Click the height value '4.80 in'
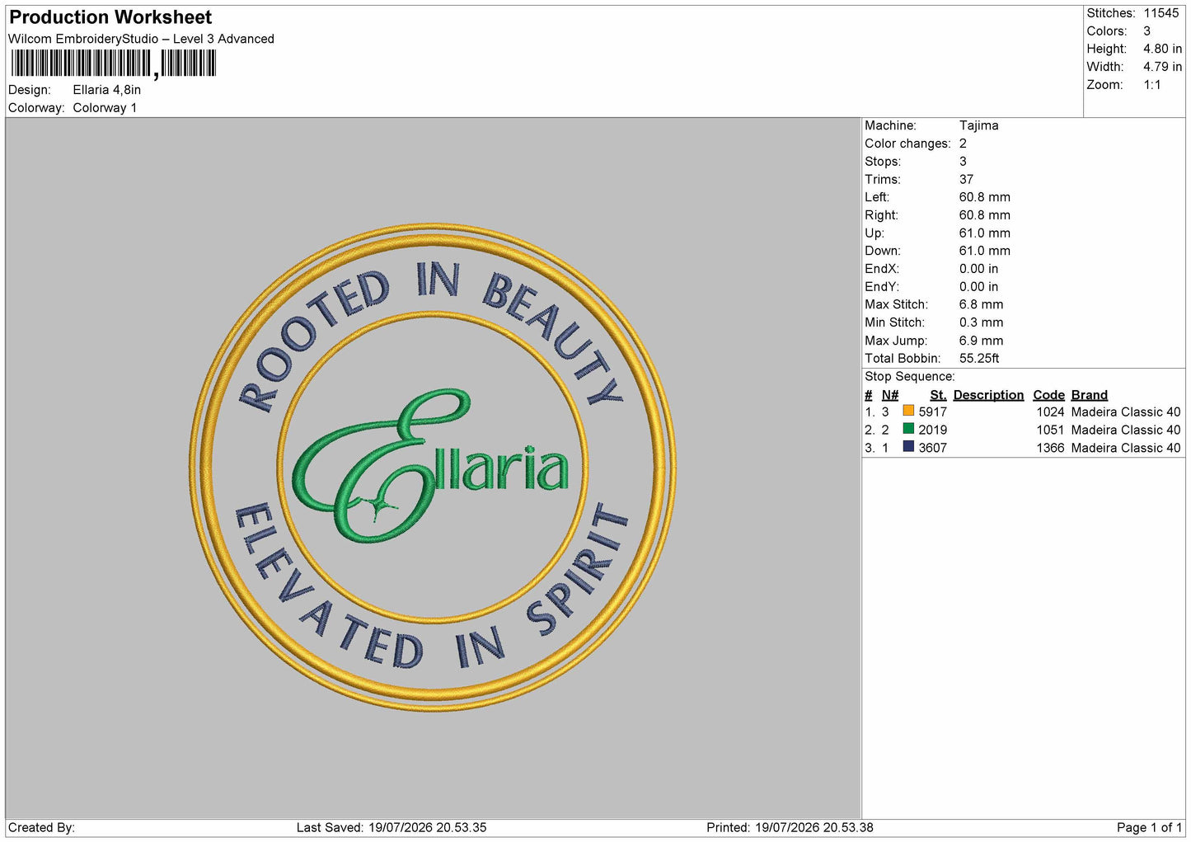The image size is (1191, 842). point(1162,49)
